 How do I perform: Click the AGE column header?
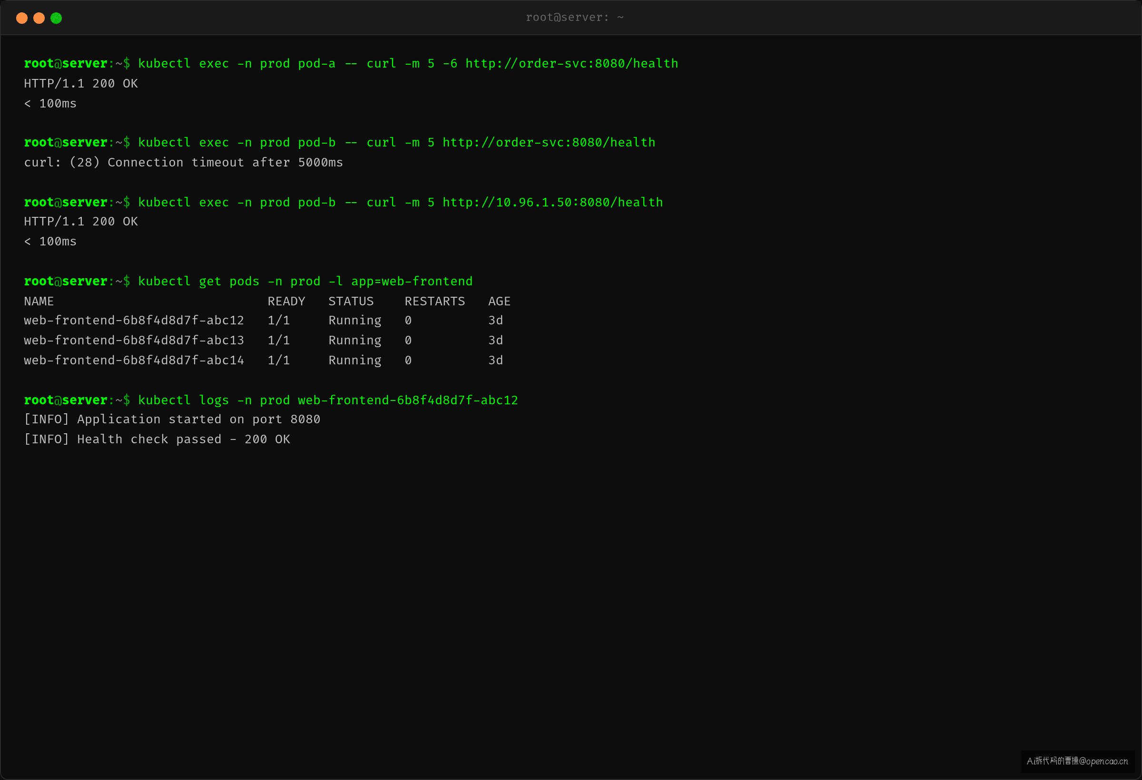499,302
